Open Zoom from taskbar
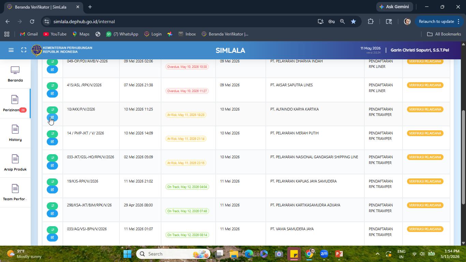Viewport: 466px width, 262px height. click(324, 254)
